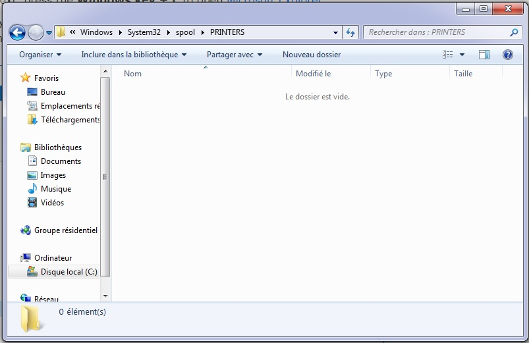
Task: Click the Vidéos film icon
Action: [32, 202]
